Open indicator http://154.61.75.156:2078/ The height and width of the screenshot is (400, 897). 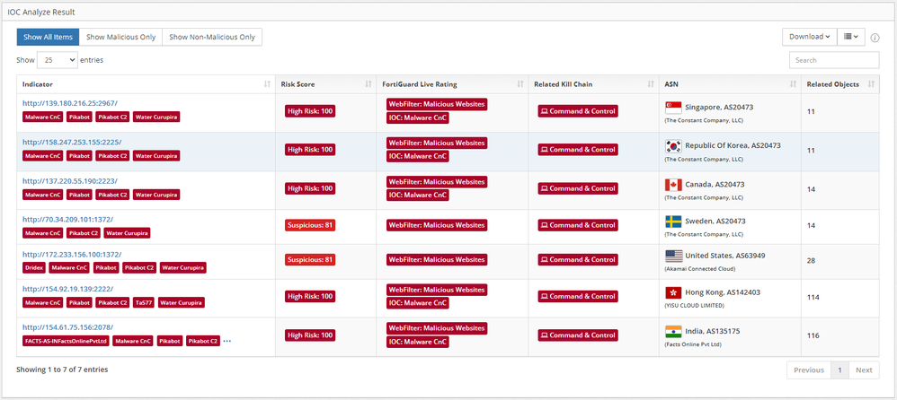pyautogui.click(x=68, y=327)
